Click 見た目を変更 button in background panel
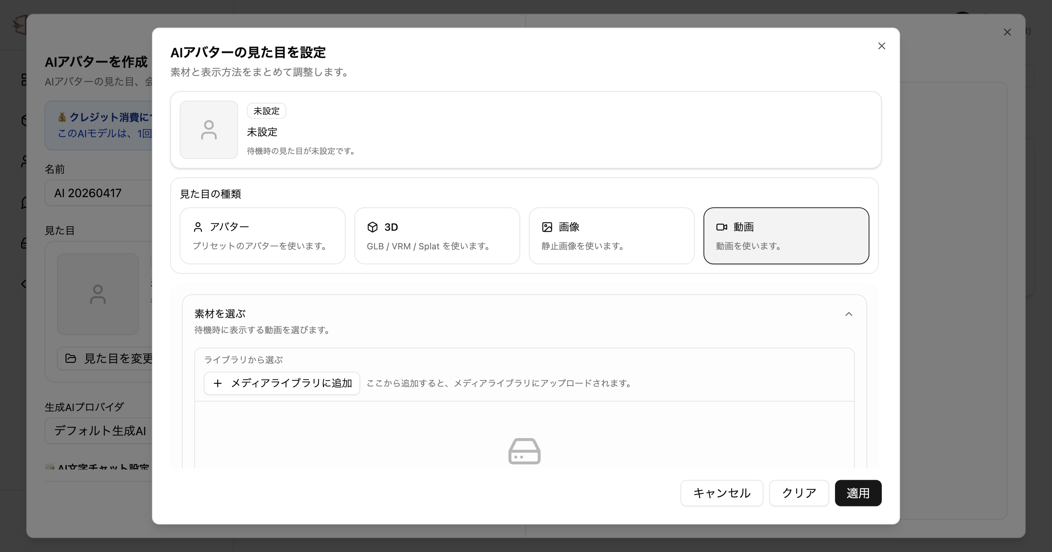 point(104,359)
